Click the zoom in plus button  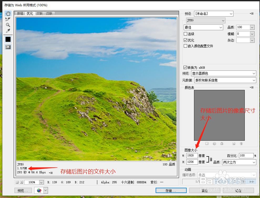pyautogui.click(x=21, y=182)
